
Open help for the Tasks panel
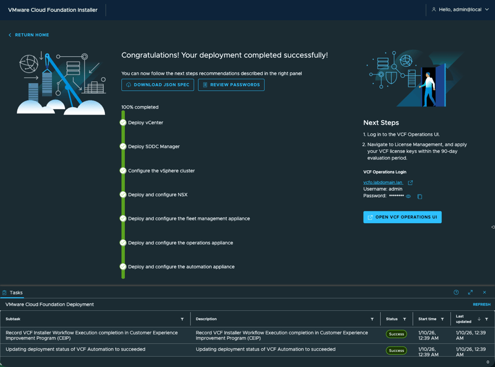click(x=456, y=292)
